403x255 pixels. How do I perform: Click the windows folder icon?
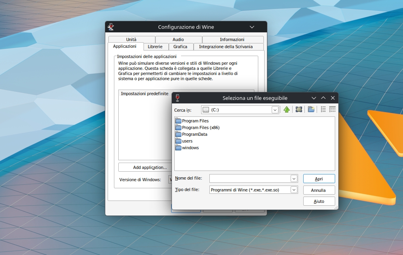[178, 148]
